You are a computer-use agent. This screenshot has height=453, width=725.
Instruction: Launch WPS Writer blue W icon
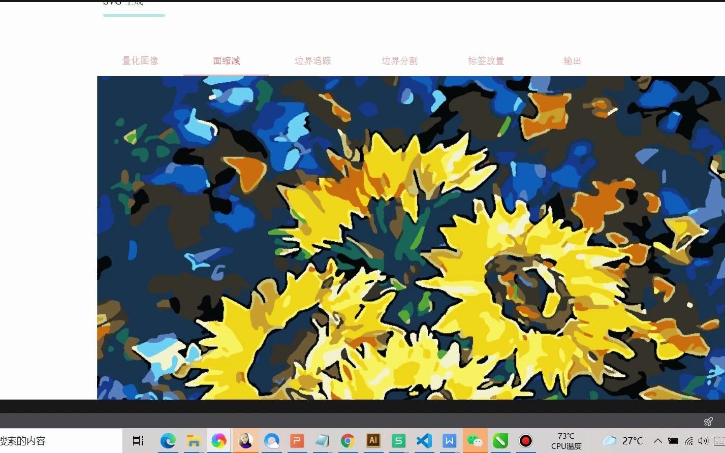(450, 440)
